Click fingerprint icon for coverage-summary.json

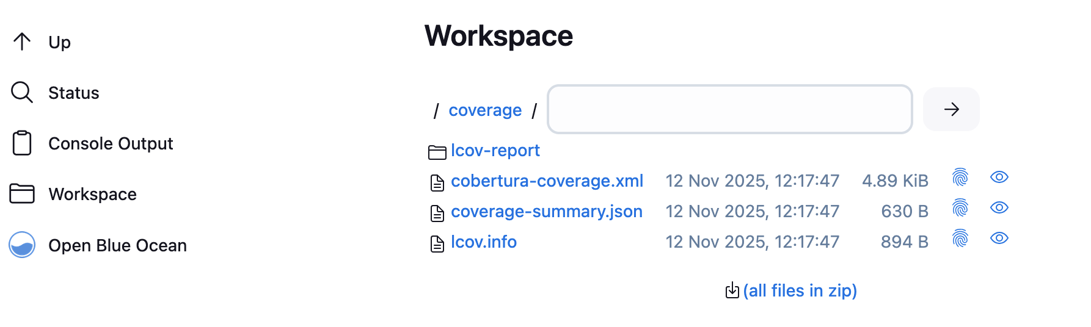click(x=960, y=208)
